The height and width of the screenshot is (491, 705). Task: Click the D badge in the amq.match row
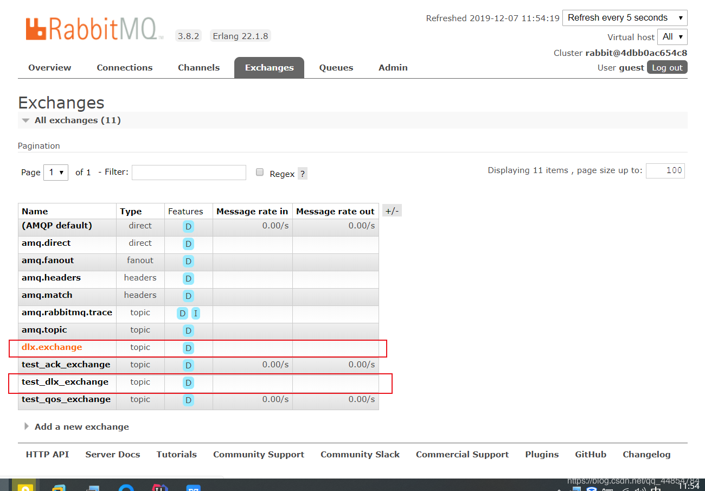pyautogui.click(x=188, y=296)
